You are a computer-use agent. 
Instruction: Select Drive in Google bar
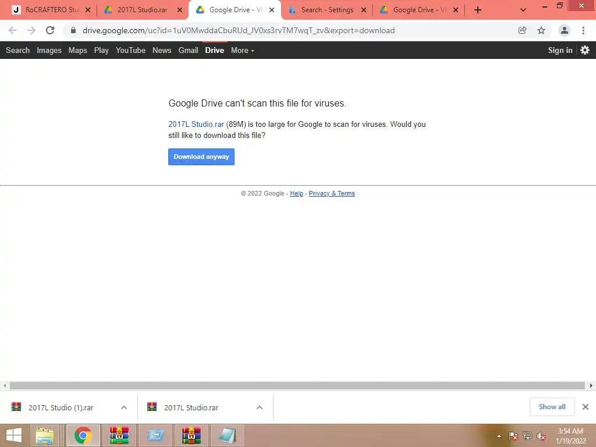(x=214, y=50)
